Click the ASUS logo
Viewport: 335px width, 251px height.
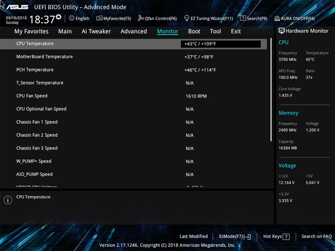tap(17, 7)
